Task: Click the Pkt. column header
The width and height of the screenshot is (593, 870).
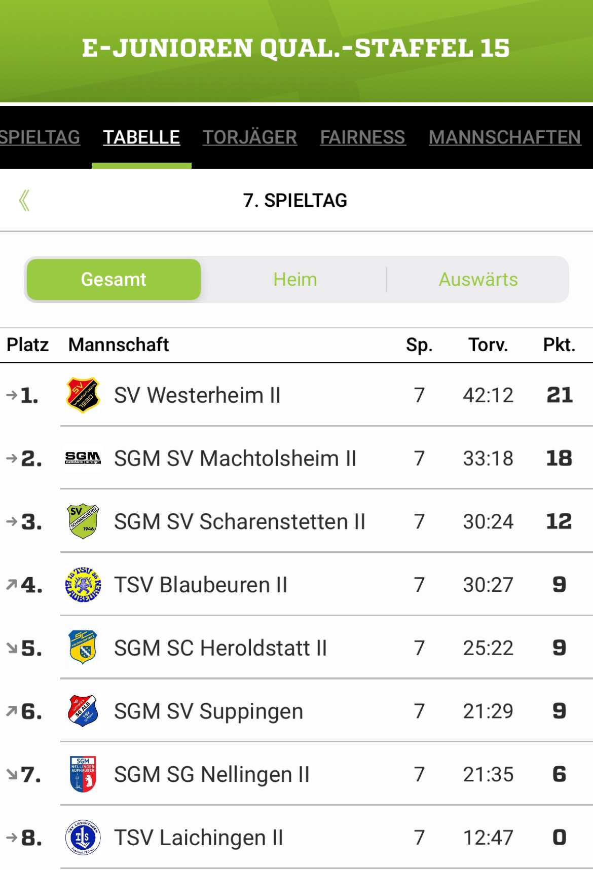Action: click(559, 345)
